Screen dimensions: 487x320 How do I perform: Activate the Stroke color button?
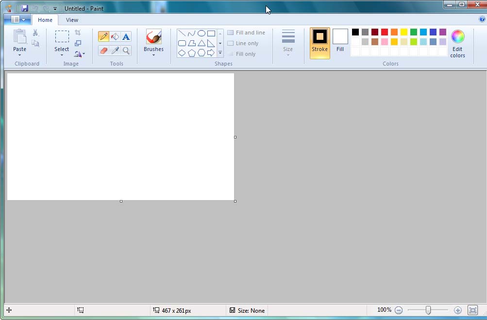click(x=319, y=43)
